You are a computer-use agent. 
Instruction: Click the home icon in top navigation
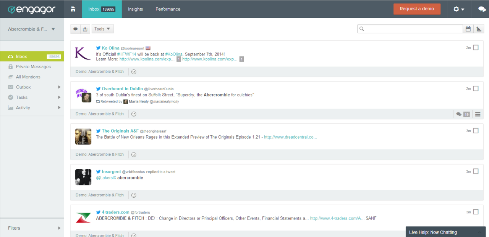point(73,9)
